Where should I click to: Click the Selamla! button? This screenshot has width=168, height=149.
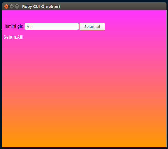[92, 27]
